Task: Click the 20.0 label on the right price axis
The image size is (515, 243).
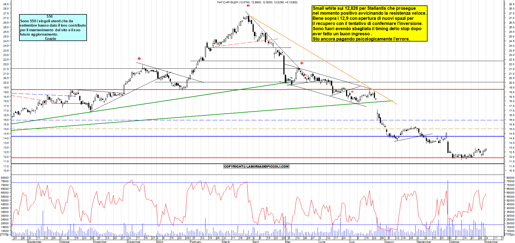Action: tap(511, 83)
